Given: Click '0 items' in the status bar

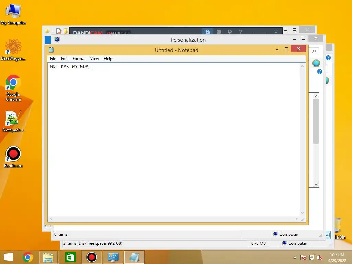Looking at the screenshot, I should [61, 234].
